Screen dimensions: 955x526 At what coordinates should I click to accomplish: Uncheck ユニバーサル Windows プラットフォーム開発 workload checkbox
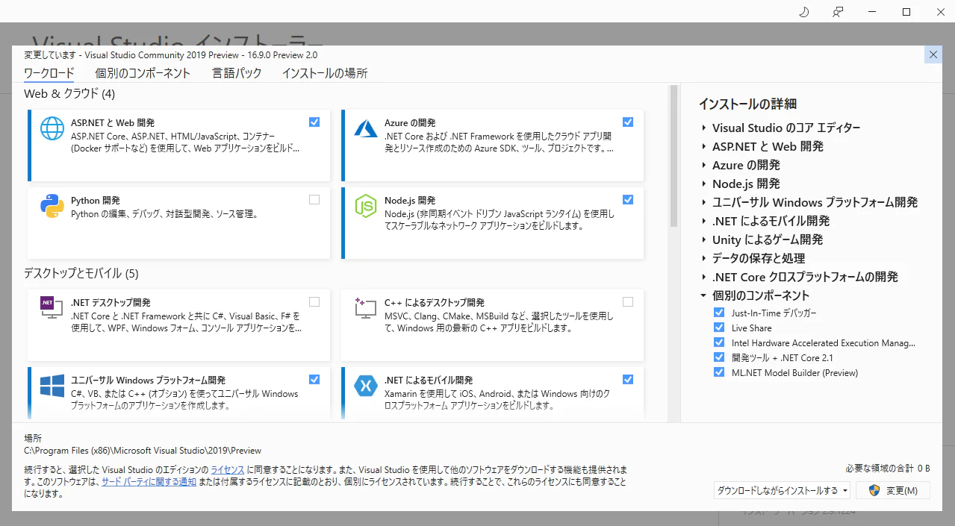point(314,379)
